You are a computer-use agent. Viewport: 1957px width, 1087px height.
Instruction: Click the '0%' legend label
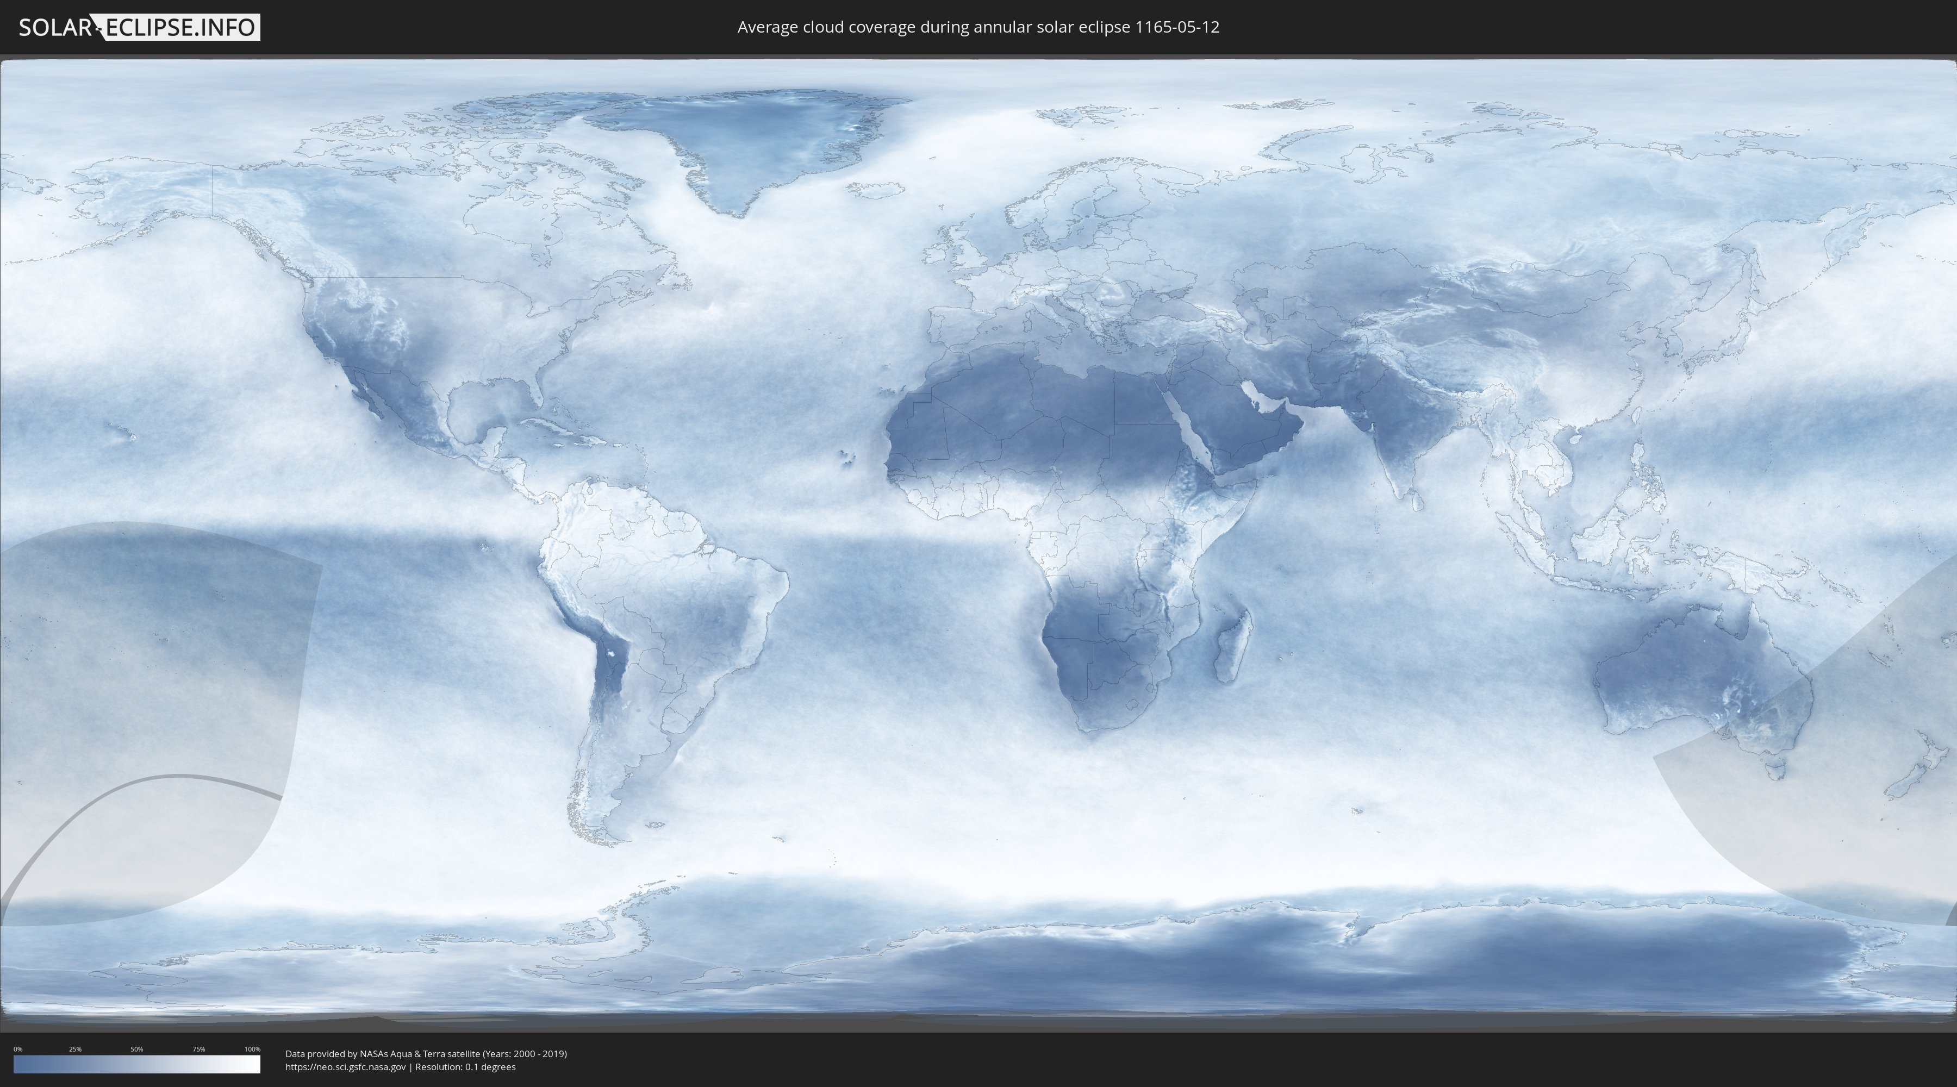pos(18,1049)
